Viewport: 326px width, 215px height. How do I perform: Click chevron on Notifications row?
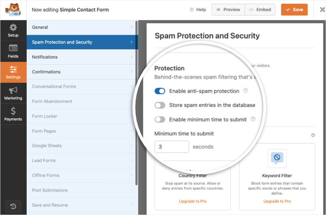pos(132,57)
